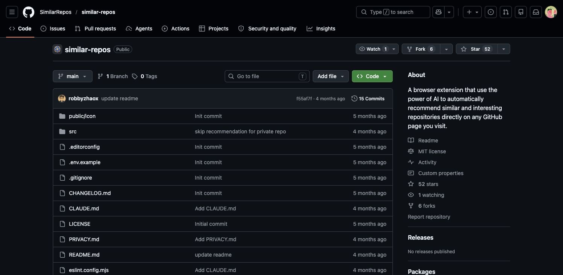The image size is (563, 275).
Task: Open the Custom properties link
Action: point(436,173)
